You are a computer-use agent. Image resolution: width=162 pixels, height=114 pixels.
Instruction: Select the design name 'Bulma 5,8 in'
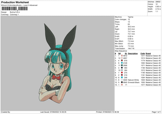pos(15,12)
